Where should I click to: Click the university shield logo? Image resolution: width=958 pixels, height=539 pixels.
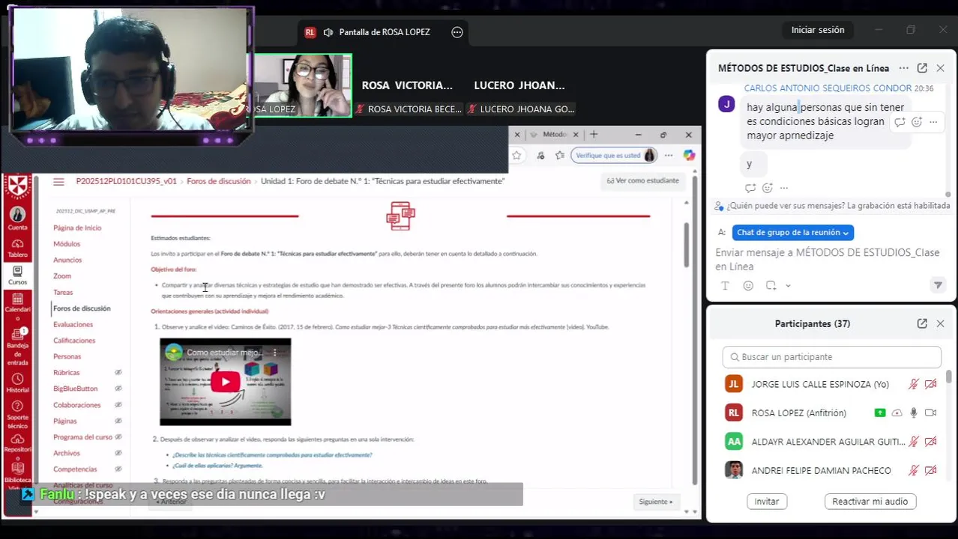pyautogui.click(x=17, y=186)
